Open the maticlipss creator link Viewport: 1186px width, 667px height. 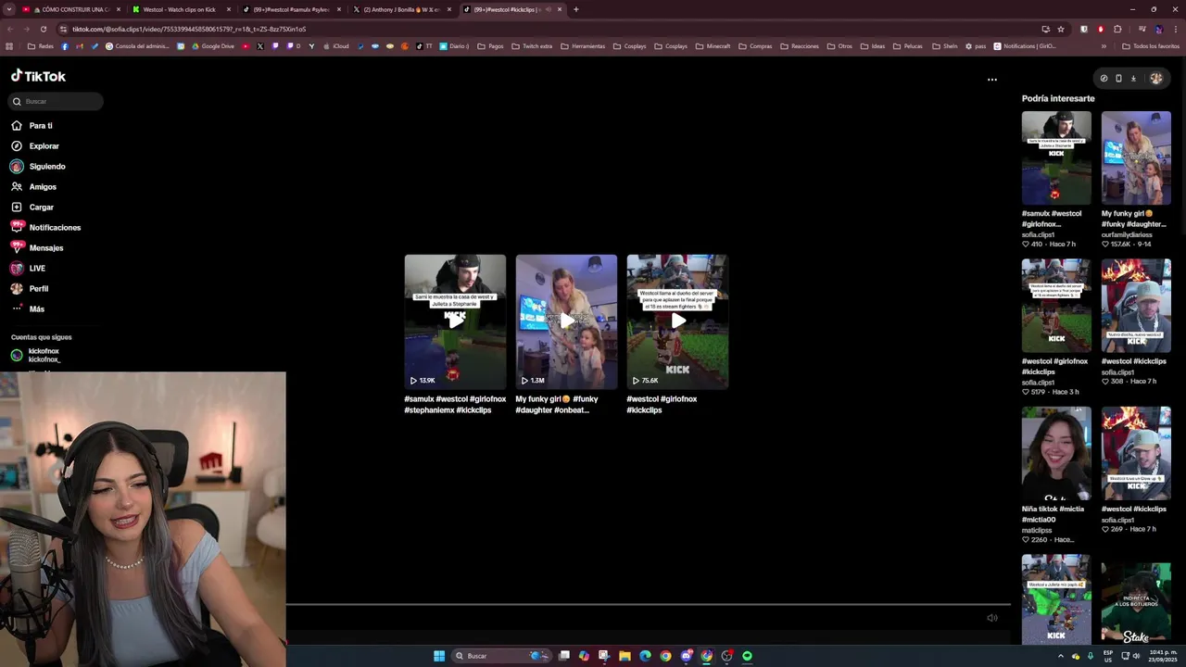1037,530
